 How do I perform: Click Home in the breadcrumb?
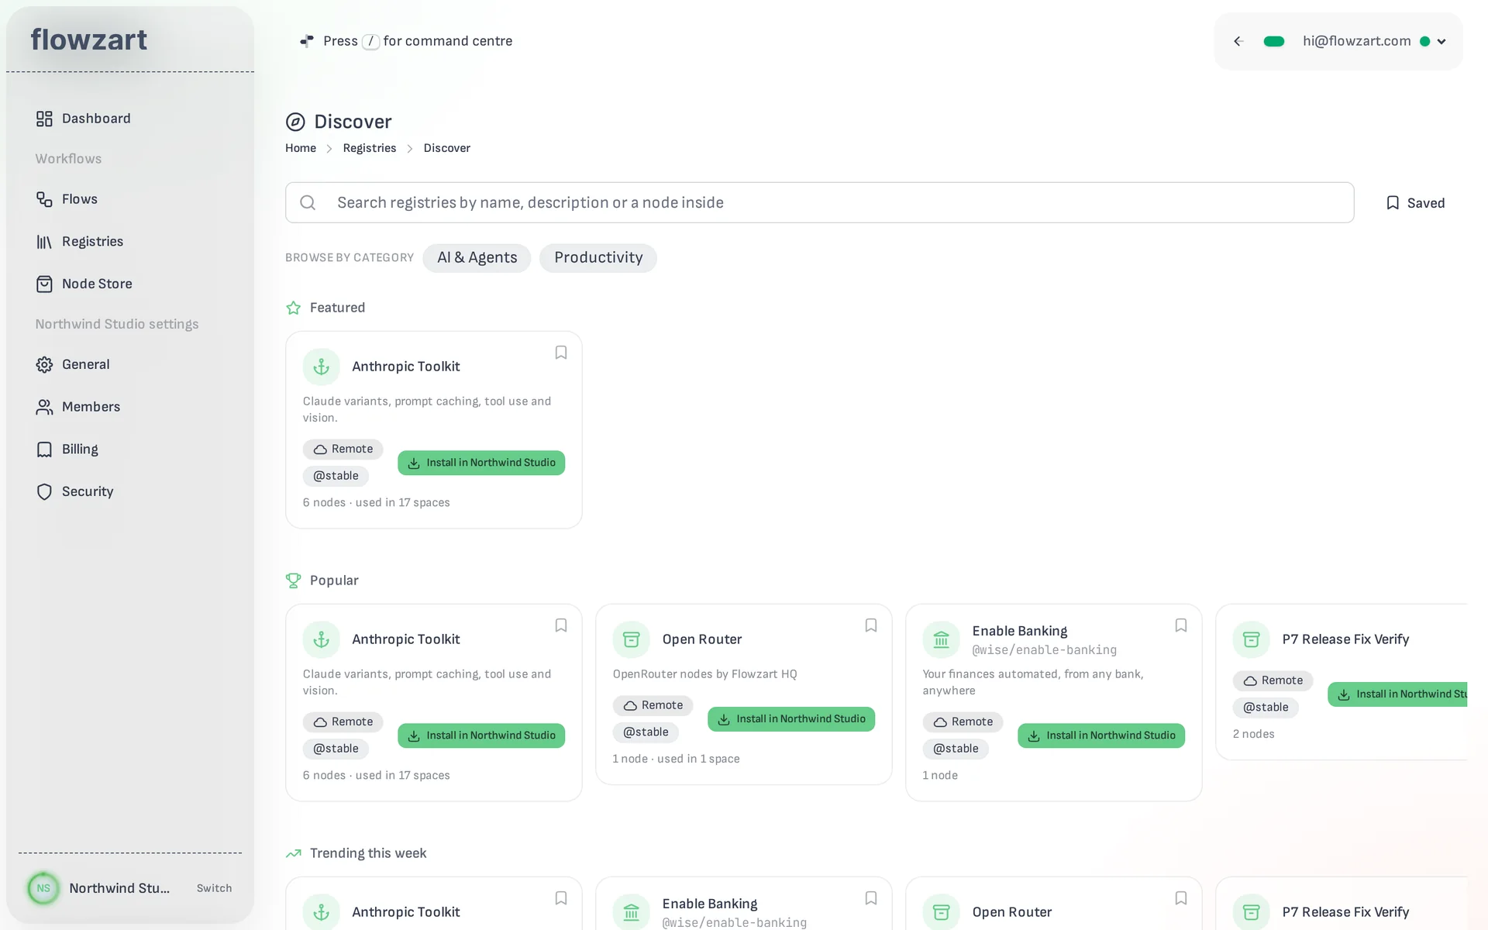click(x=301, y=148)
